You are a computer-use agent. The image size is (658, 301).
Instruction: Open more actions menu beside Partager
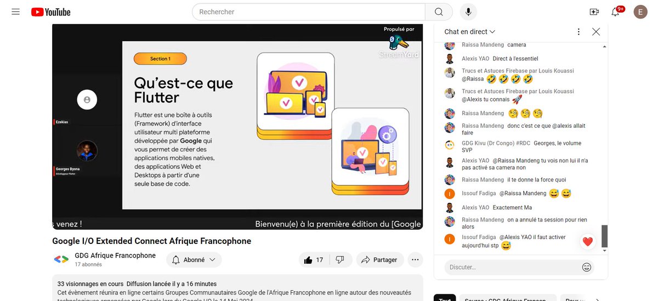415,260
